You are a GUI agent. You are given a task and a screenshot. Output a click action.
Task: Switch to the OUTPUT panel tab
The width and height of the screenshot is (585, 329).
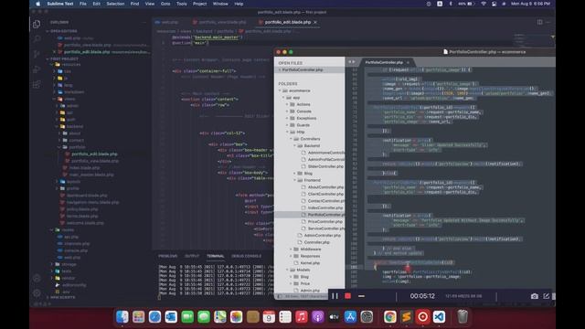click(192, 256)
